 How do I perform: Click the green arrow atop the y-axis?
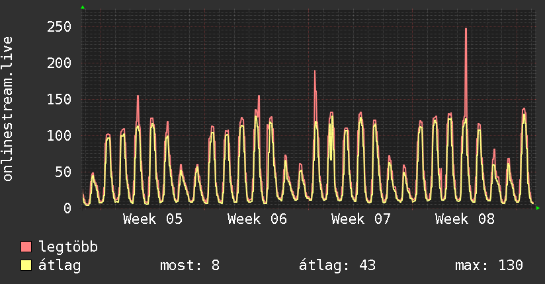pyautogui.click(x=83, y=7)
